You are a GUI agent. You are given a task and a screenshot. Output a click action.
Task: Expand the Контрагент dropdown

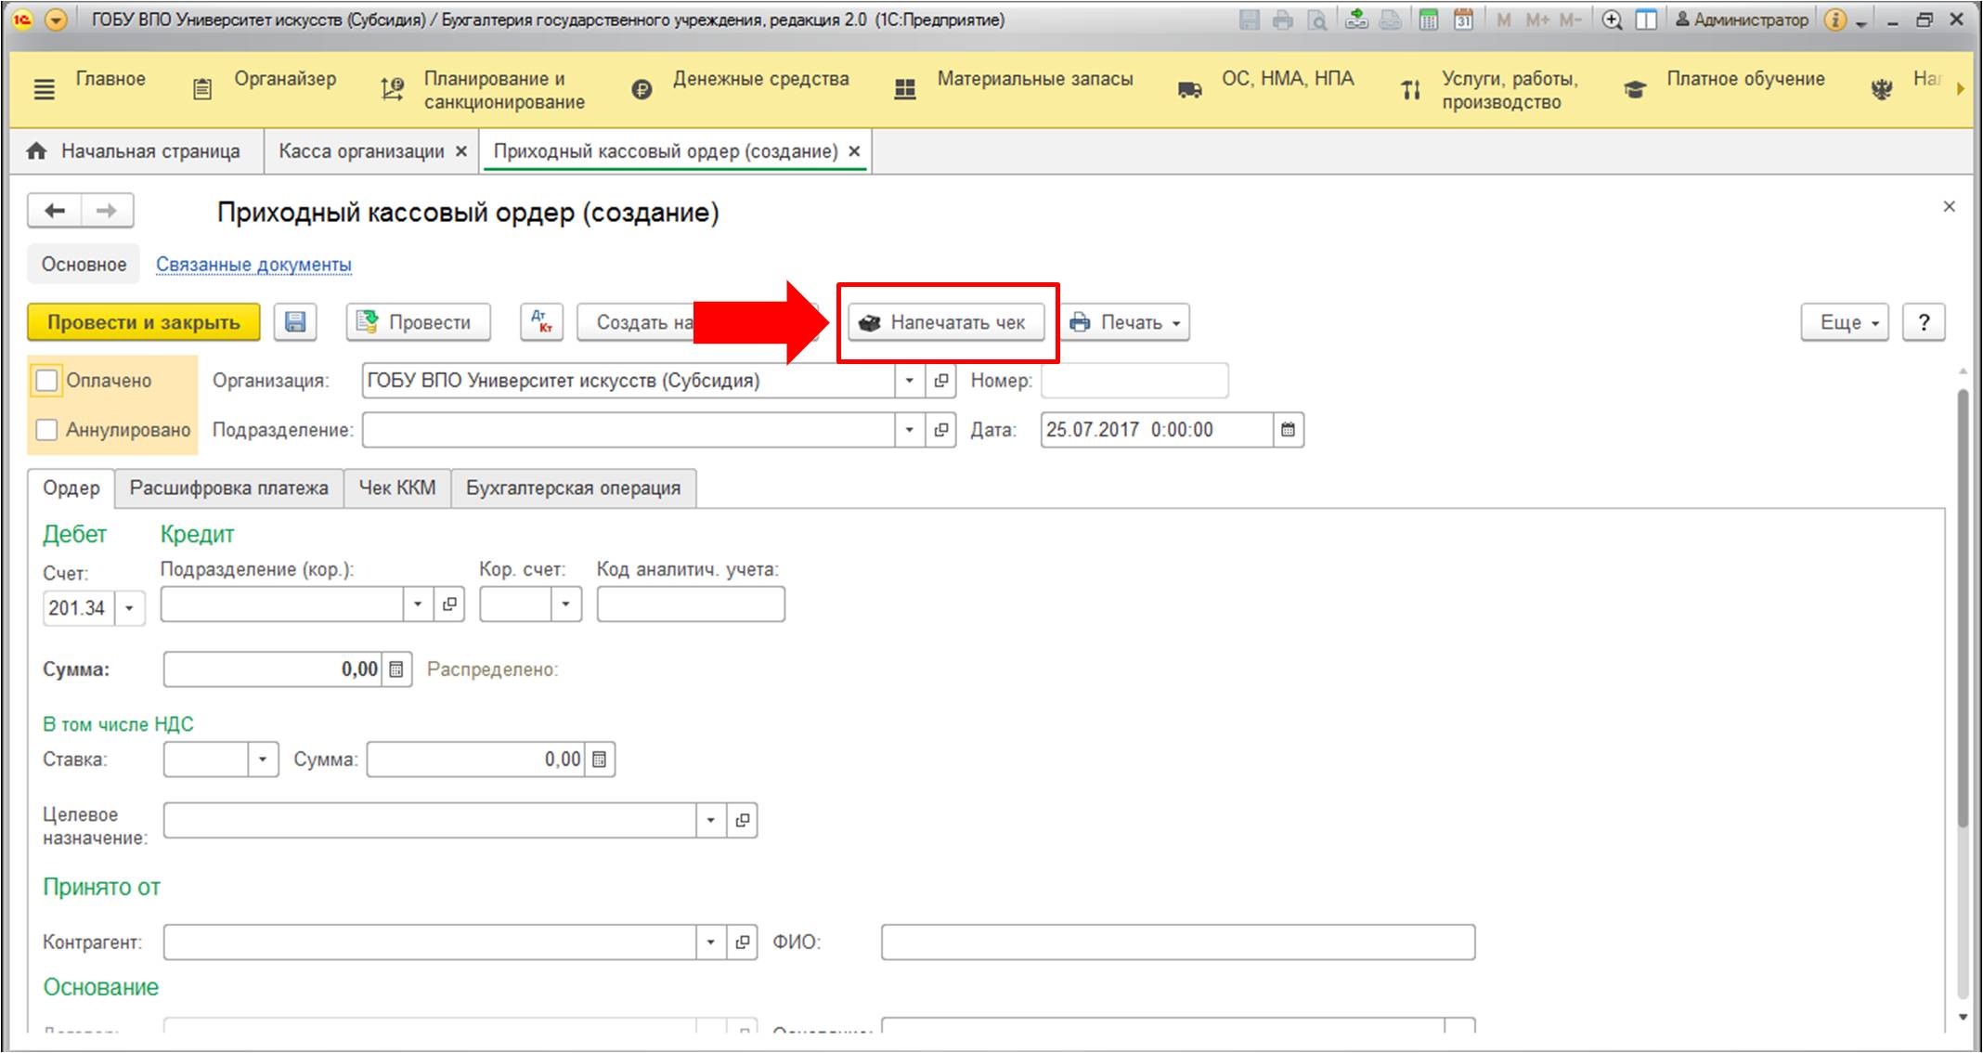click(x=710, y=942)
